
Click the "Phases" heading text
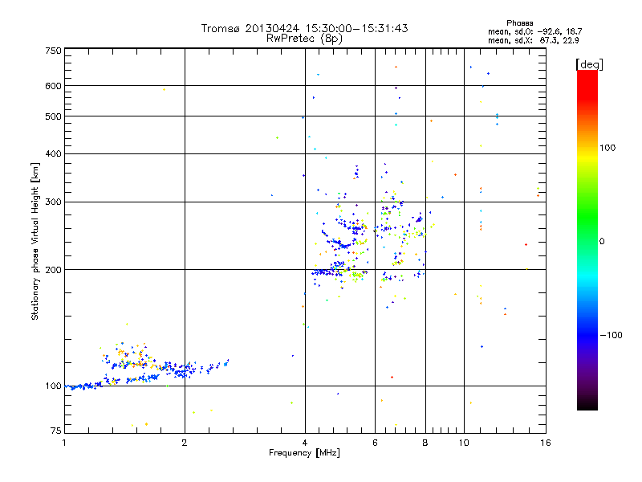[x=519, y=23]
